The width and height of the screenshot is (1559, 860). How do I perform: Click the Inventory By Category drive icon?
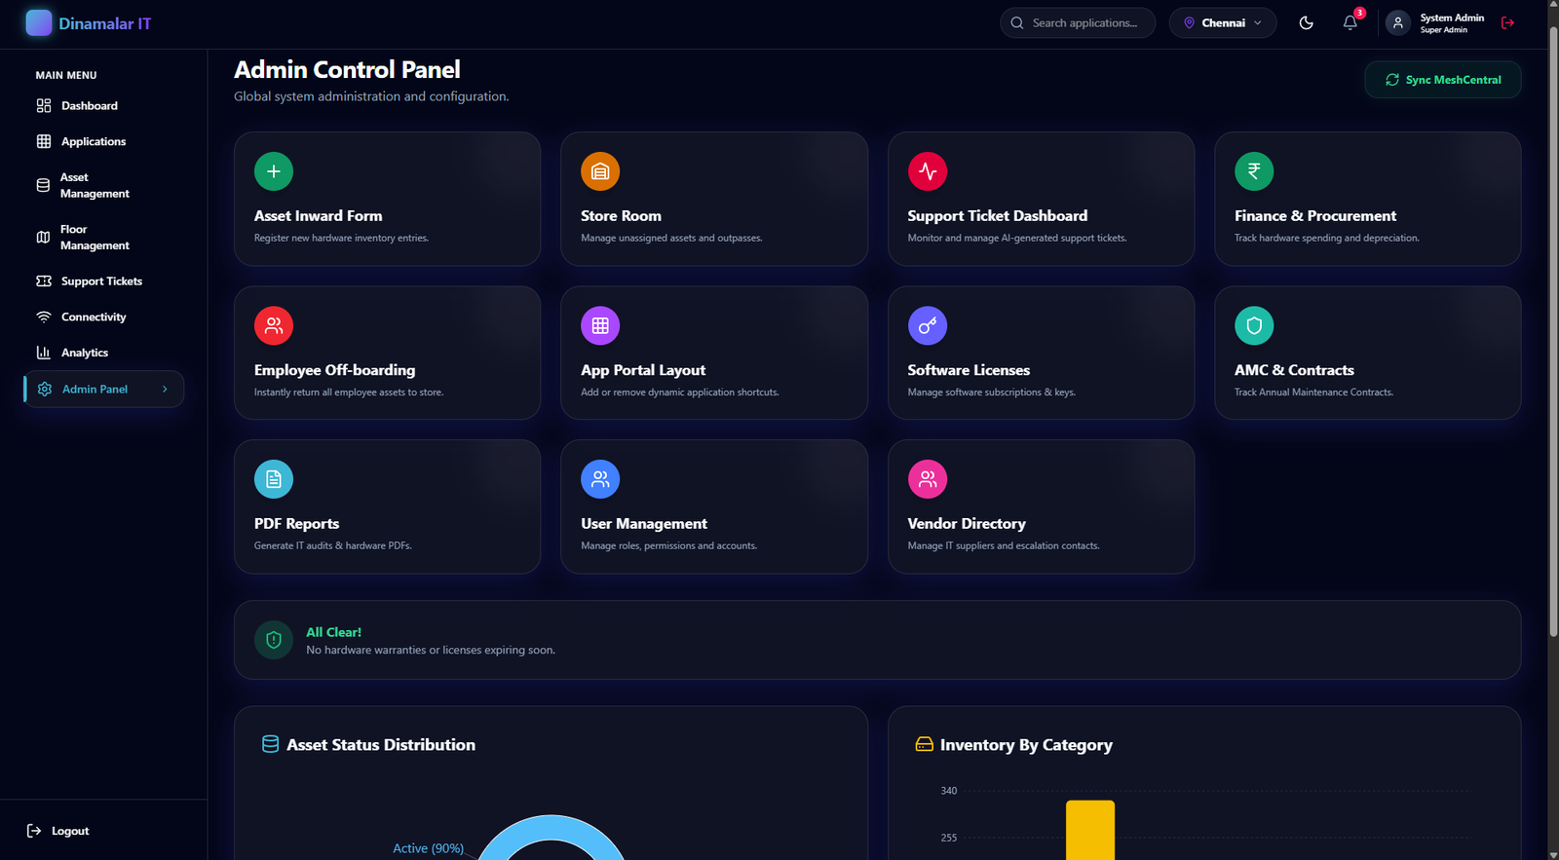(924, 744)
